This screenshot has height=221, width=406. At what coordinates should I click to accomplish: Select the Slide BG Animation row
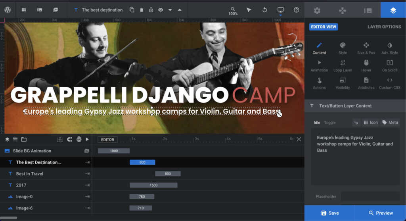point(46,151)
